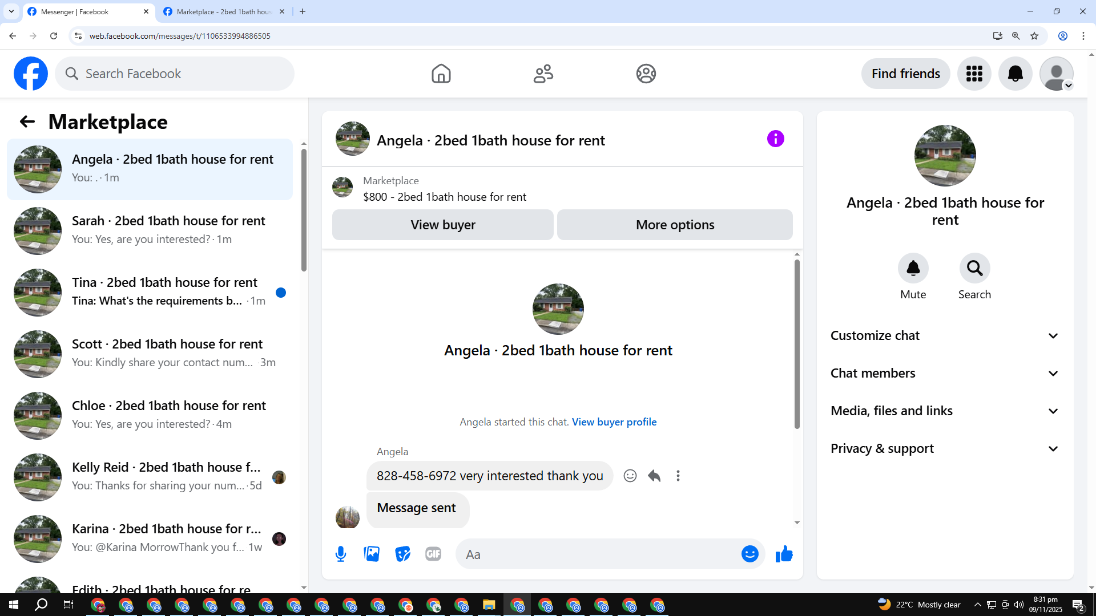Open the Facebook logo home link

click(x=31, y=74)
